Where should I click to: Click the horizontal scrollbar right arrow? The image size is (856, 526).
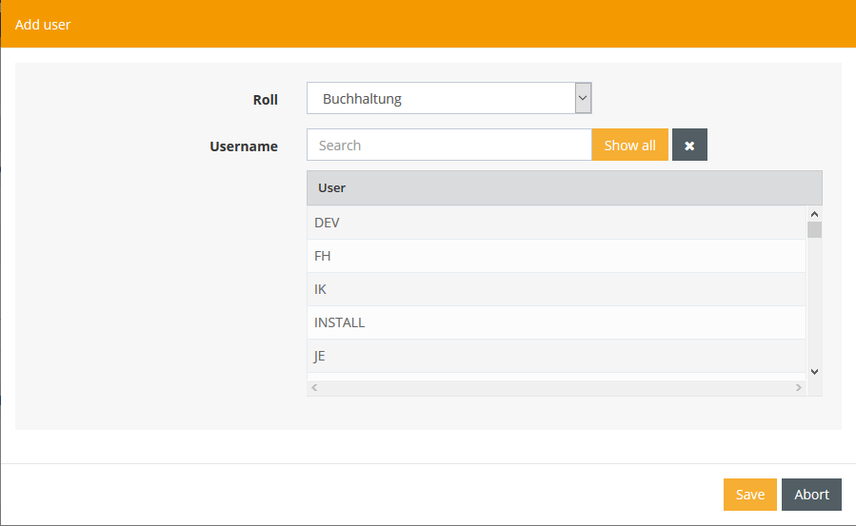point(799,388)
